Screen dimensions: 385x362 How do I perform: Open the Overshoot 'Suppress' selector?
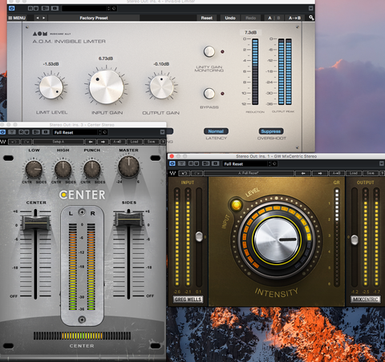(271, 131)
